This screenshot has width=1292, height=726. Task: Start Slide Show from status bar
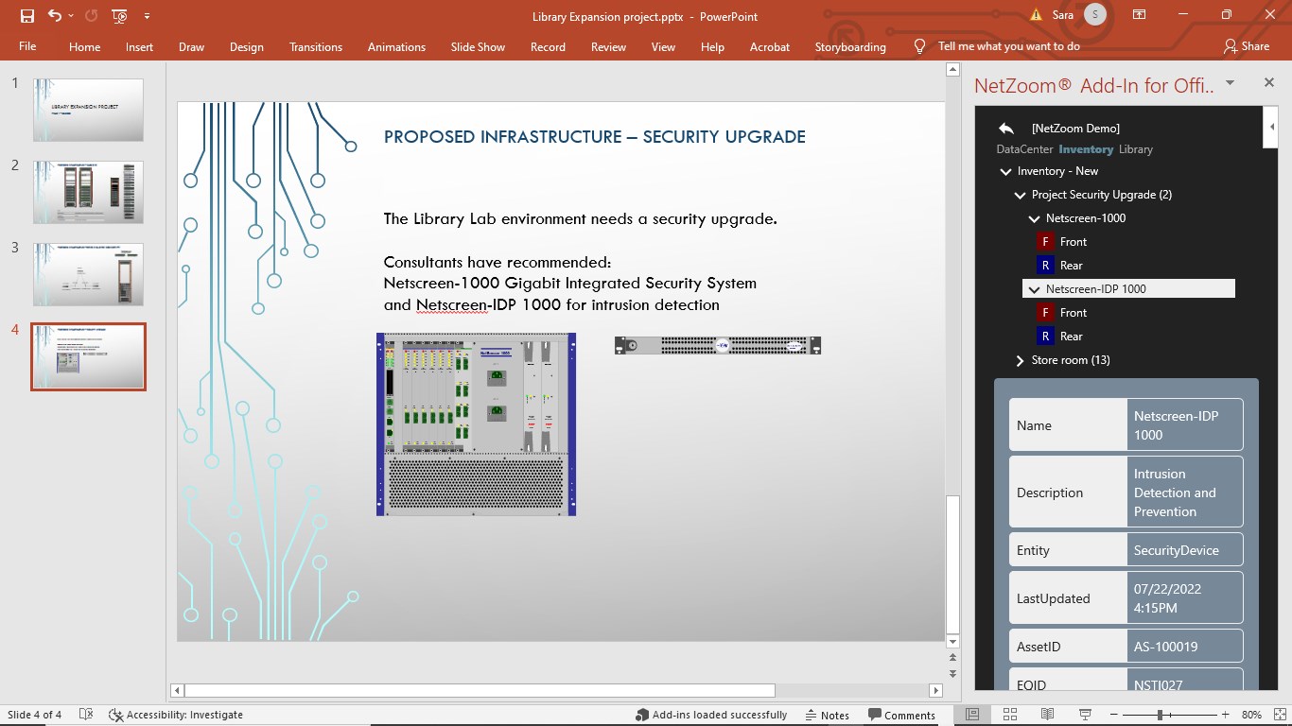pyautogui.click(x=1085, y=715)
